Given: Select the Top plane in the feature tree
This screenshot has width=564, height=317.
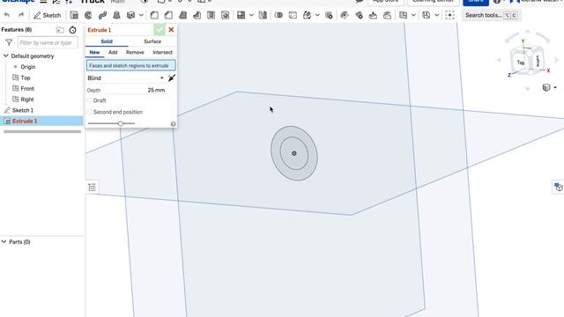Looking at the screenshot, I should 26,77.
